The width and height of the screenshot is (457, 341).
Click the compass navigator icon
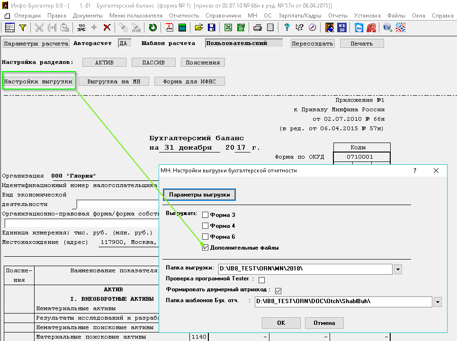tap(313, 27)
